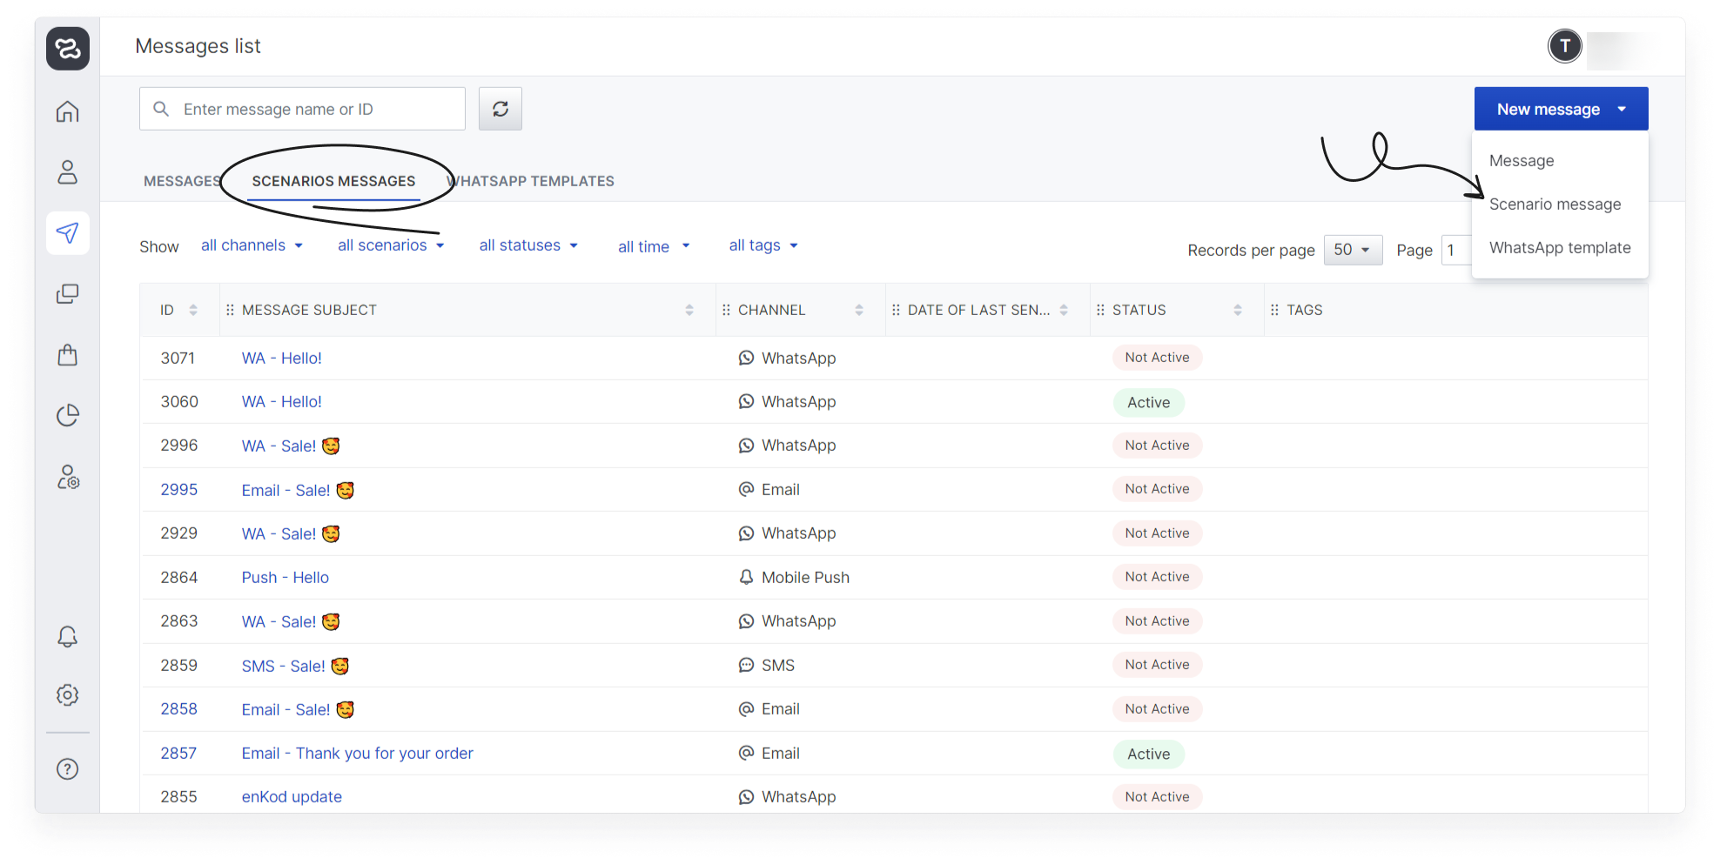Screen dimensions: 1720x865
Task: Open message ID 2857 link
Action: tap(178, 753)
